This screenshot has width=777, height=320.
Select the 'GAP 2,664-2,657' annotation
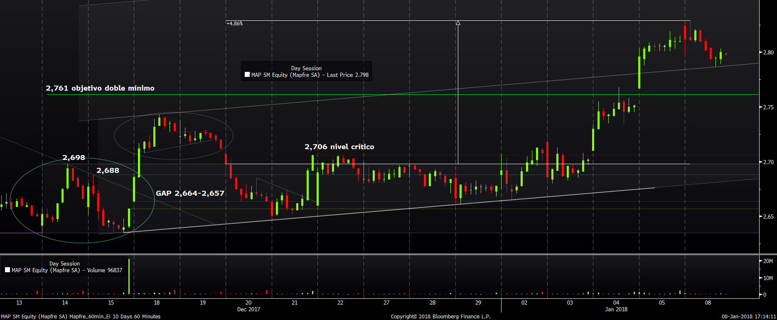coord(190,193)
